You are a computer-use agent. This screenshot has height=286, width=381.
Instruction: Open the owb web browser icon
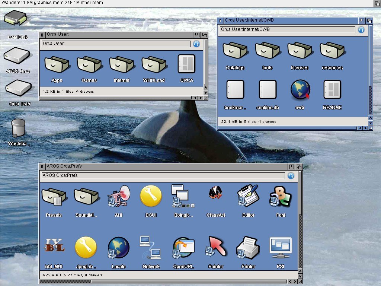point(300,90)
